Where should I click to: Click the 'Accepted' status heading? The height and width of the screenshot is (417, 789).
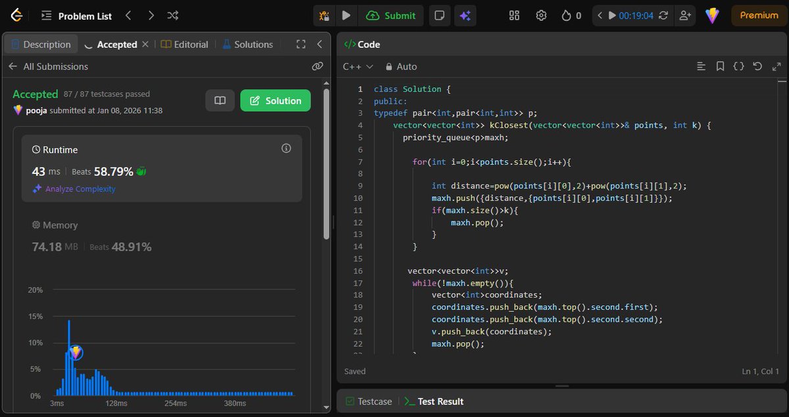pos(36,94)
